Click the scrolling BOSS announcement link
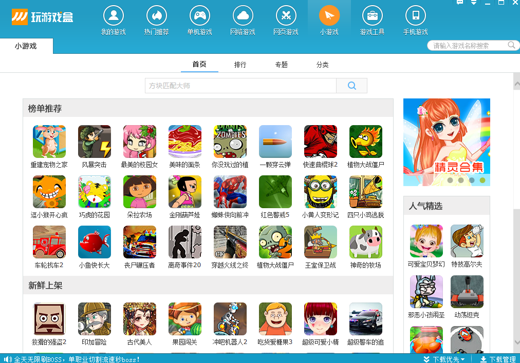The image size is (520, 363). click(x=77, y=359)
